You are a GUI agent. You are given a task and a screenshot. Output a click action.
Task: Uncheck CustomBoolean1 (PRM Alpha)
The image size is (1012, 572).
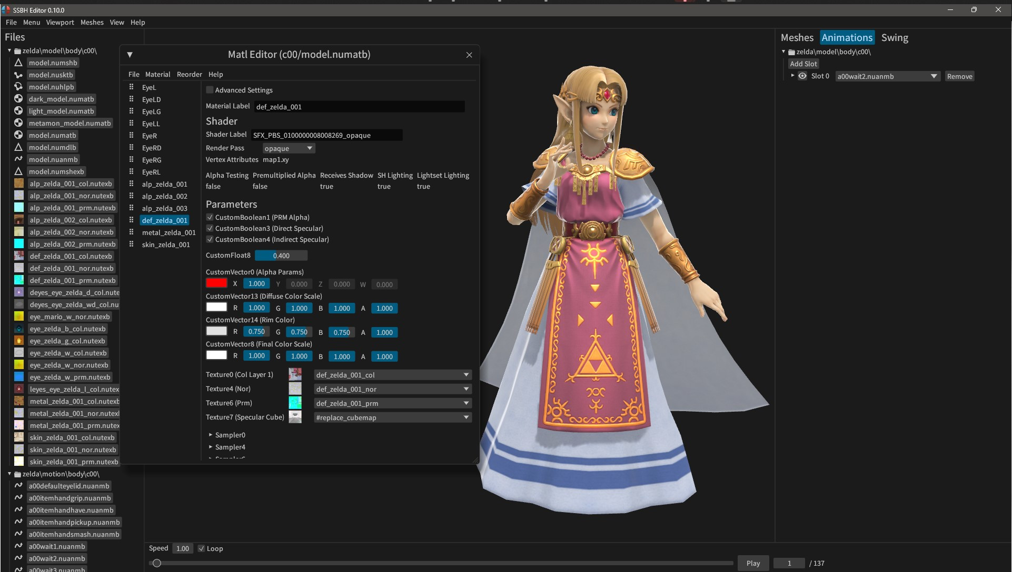pos(210,217)
